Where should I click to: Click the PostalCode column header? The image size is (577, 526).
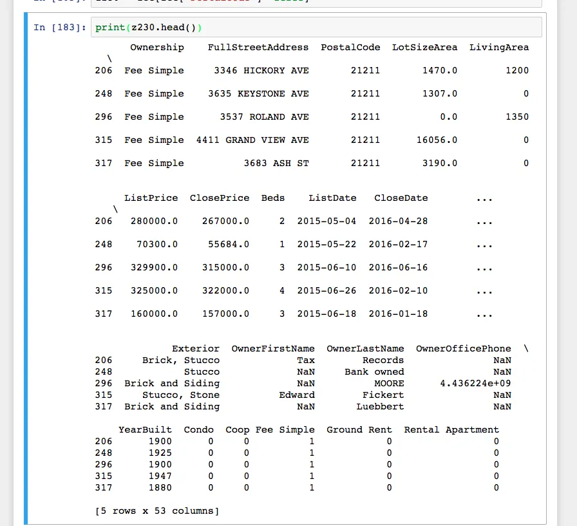click(x=350, y=47)
